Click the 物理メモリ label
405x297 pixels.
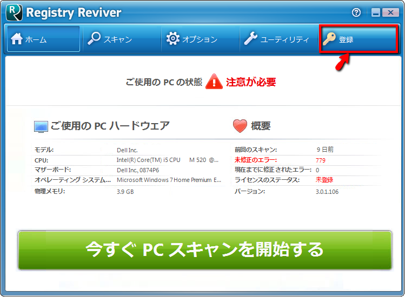pyautogui.click(x=50, y=191)
